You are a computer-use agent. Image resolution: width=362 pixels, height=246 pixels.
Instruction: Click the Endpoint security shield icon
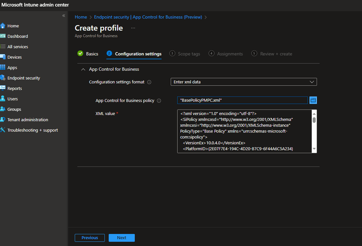tap(3, 78)
